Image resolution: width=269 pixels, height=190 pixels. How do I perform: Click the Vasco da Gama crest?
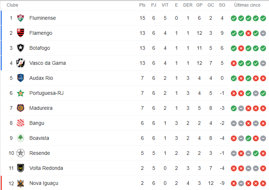[x=21, y=63]
